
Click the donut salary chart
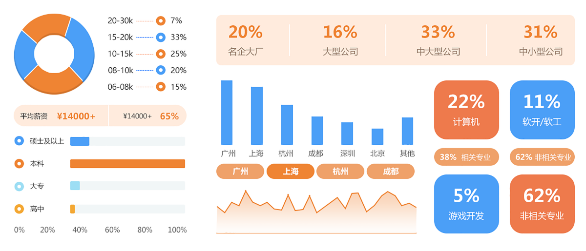(x=54, y=54)
